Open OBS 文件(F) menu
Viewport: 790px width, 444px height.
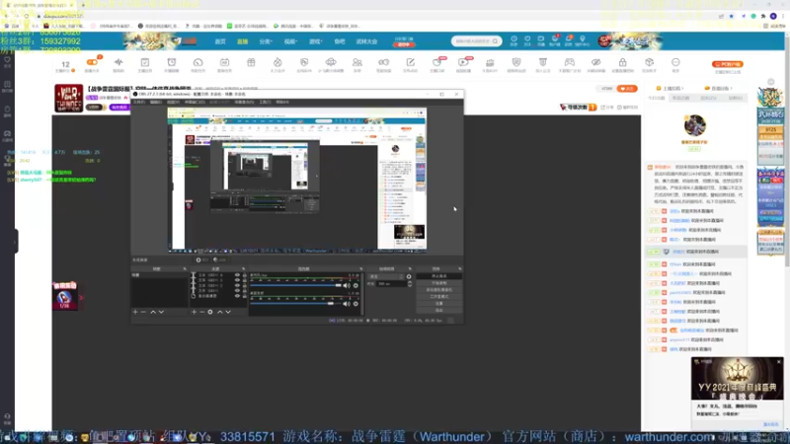coord(139,103)
